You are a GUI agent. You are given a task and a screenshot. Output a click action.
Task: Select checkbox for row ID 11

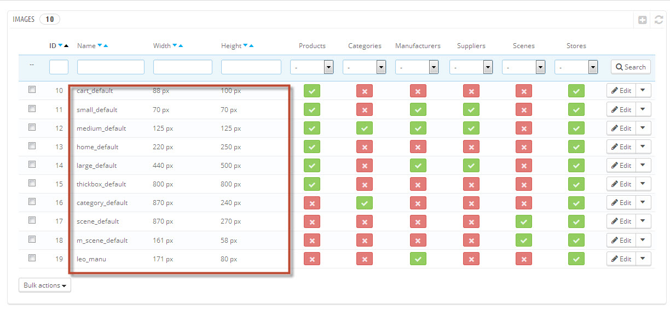(x=32, y=108)
